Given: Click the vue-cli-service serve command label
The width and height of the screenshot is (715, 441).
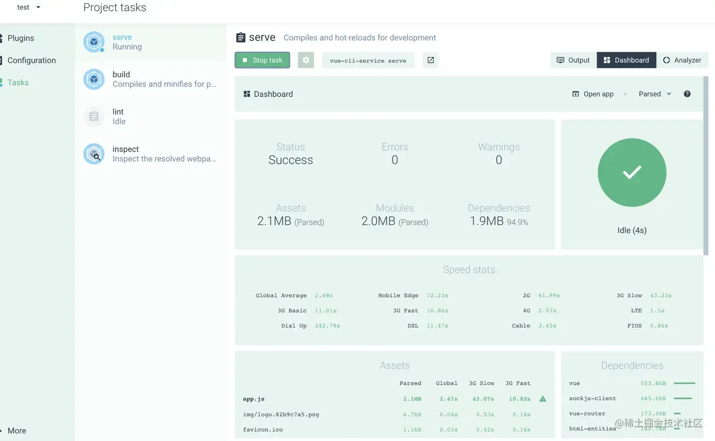Looking at the screenshot, I should coord(368,60).
